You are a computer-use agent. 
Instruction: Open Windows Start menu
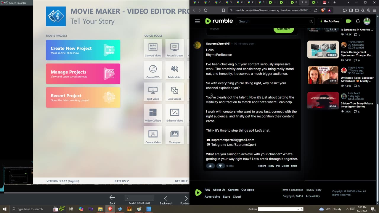(x=5, y=209)
